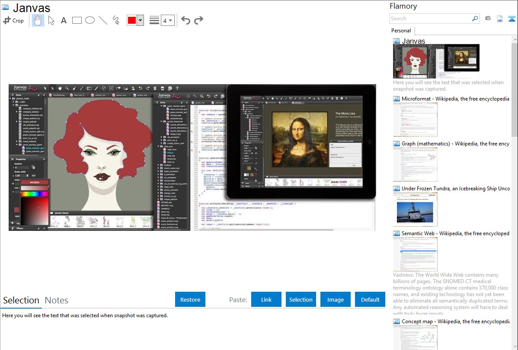
Task: Click the Restore button
Action: coord(190,300)
